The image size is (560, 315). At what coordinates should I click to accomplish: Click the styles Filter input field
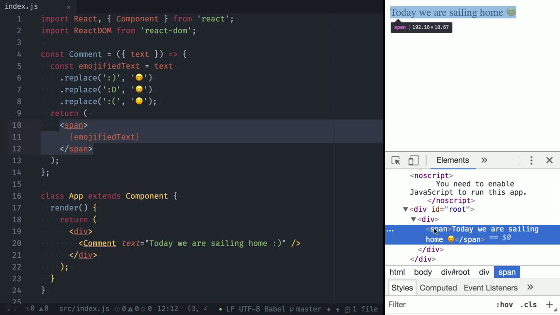[x=416, y=304]
